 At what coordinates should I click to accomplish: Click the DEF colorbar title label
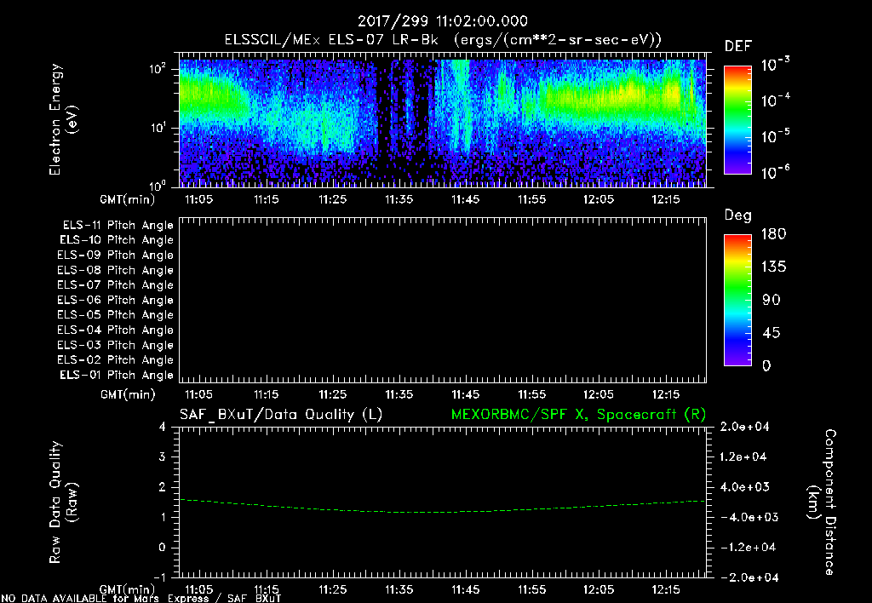(x=738, y=46)
